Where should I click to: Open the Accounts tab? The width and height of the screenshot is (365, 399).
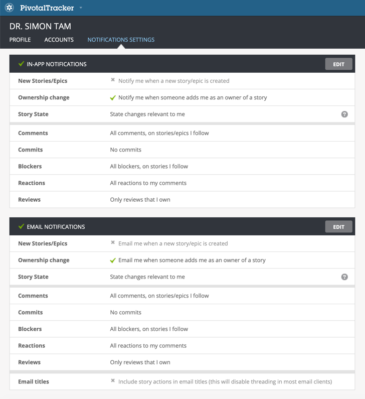coord(59,40)
